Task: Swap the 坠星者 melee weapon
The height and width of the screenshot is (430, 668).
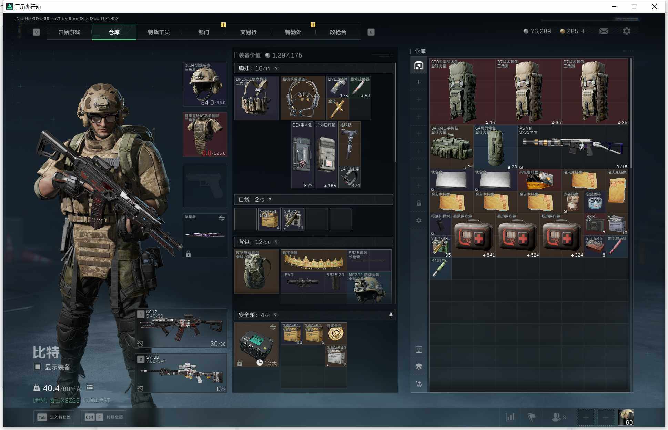Action: click(222, 218)
